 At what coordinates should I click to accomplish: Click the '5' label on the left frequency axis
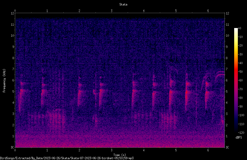point(13,92)
